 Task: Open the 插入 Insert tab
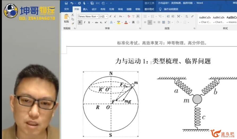pyautogui.click(x=85, y=9)
